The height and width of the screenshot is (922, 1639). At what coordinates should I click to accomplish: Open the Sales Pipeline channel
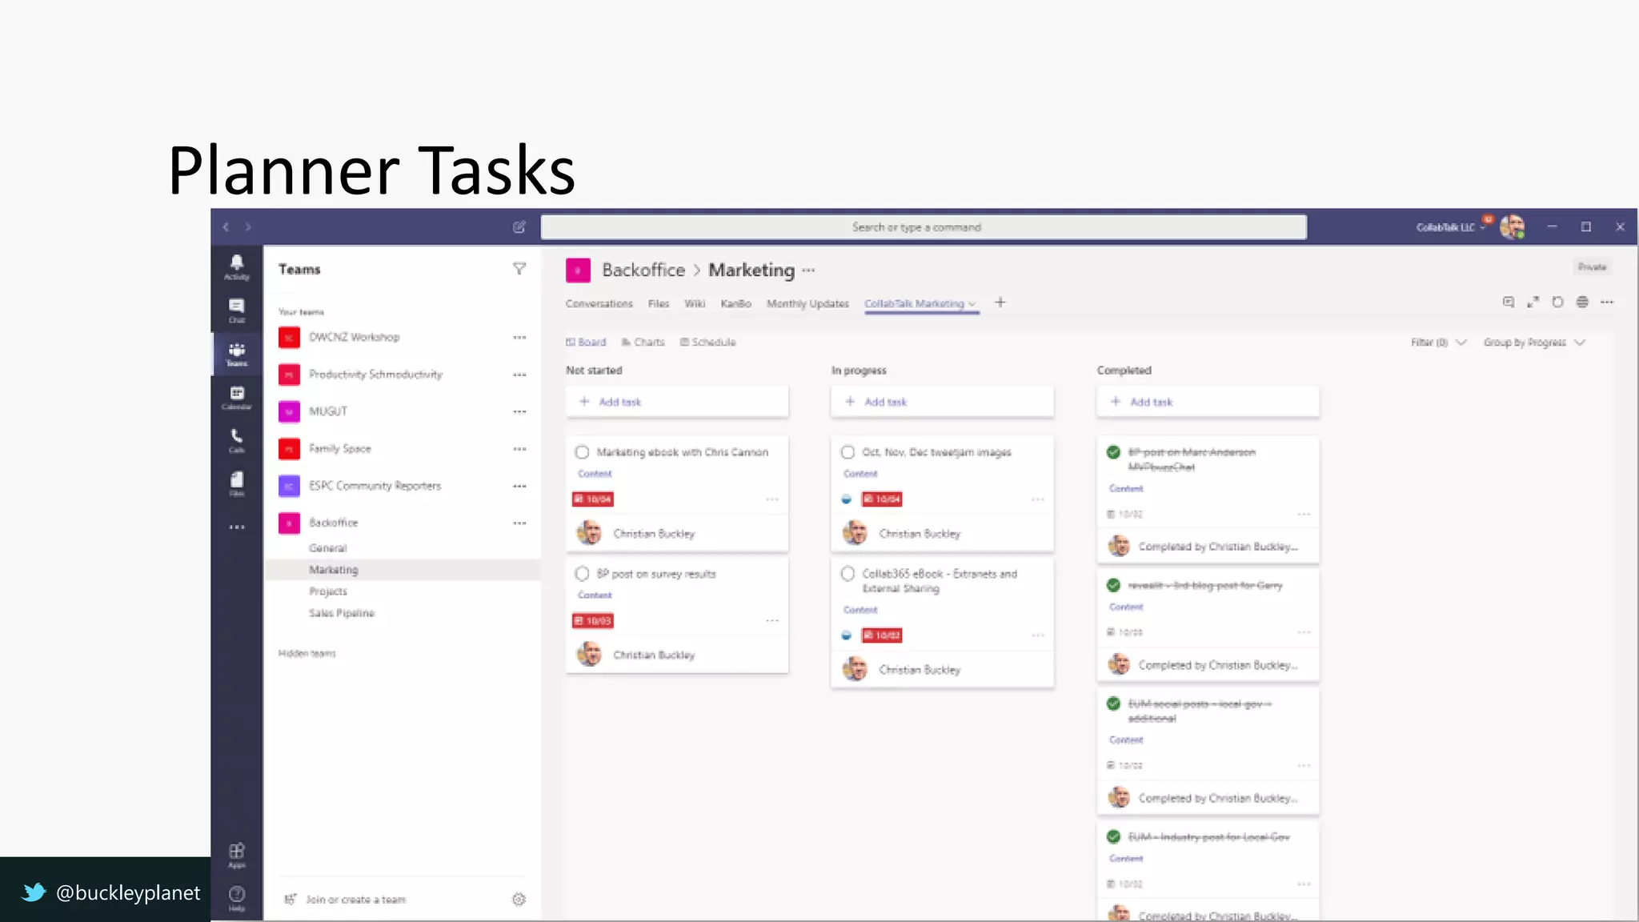point(342,614)
